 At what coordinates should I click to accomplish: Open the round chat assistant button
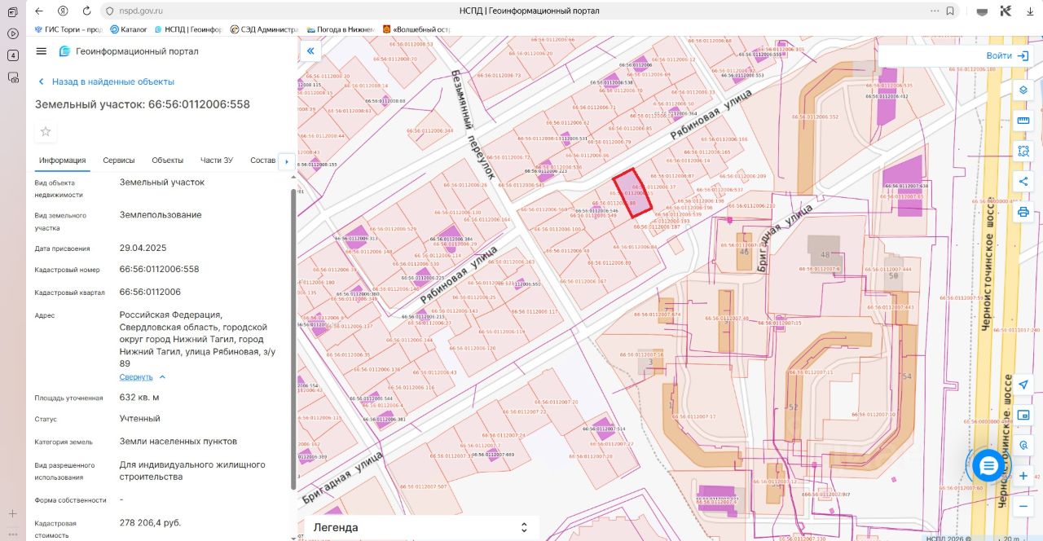pyautogui.click(x=988, y=465)
